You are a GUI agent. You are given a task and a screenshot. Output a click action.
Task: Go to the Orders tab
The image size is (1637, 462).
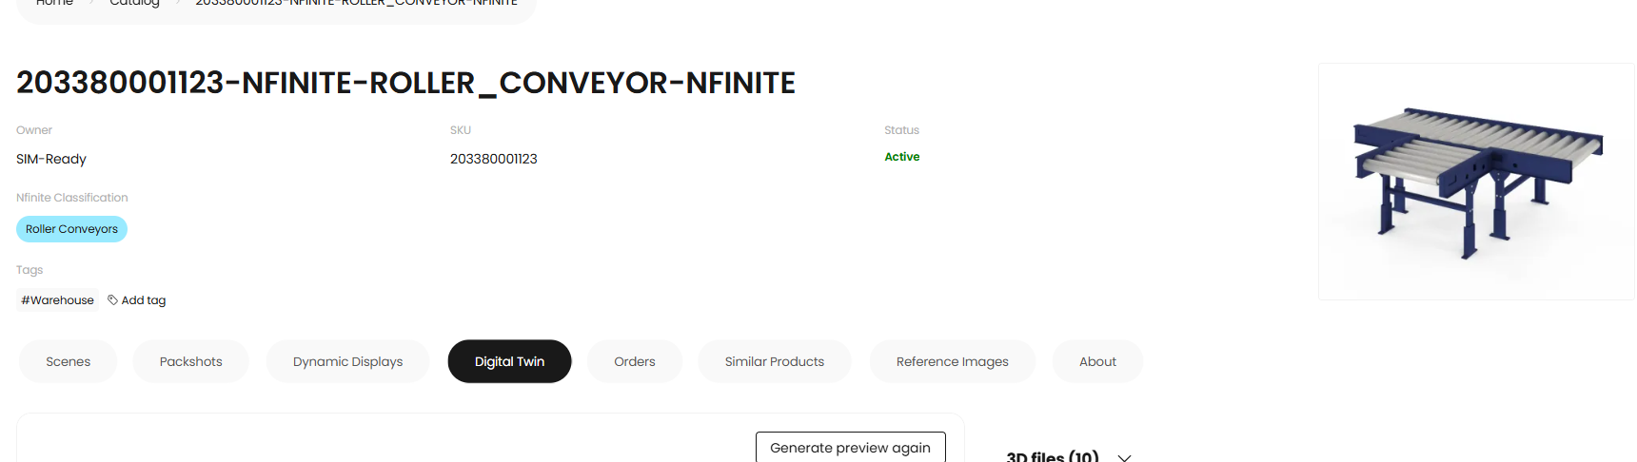[x=635, y=361]
